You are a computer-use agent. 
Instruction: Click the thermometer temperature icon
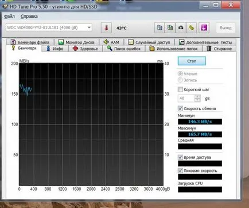(x=106, y=28)
